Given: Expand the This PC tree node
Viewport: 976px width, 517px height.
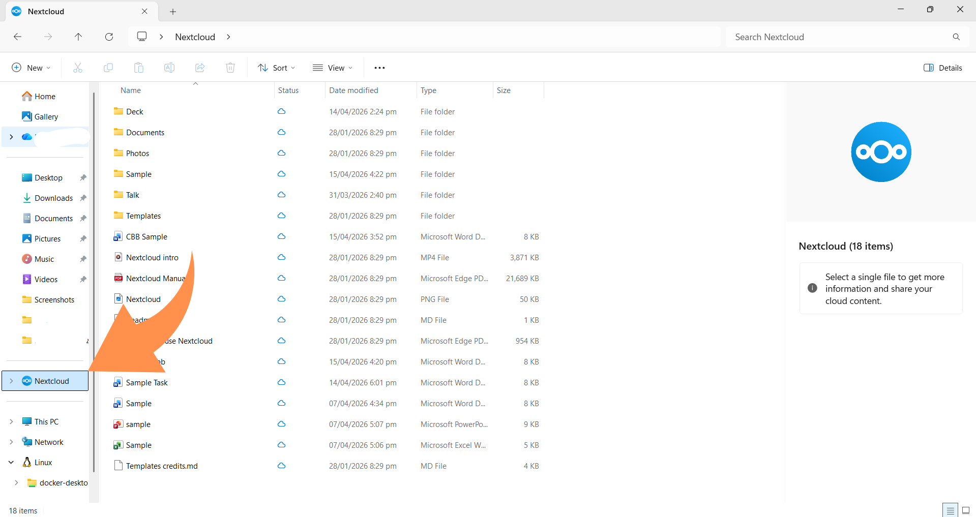Looking at the screenshot, I should click(11, 421).
